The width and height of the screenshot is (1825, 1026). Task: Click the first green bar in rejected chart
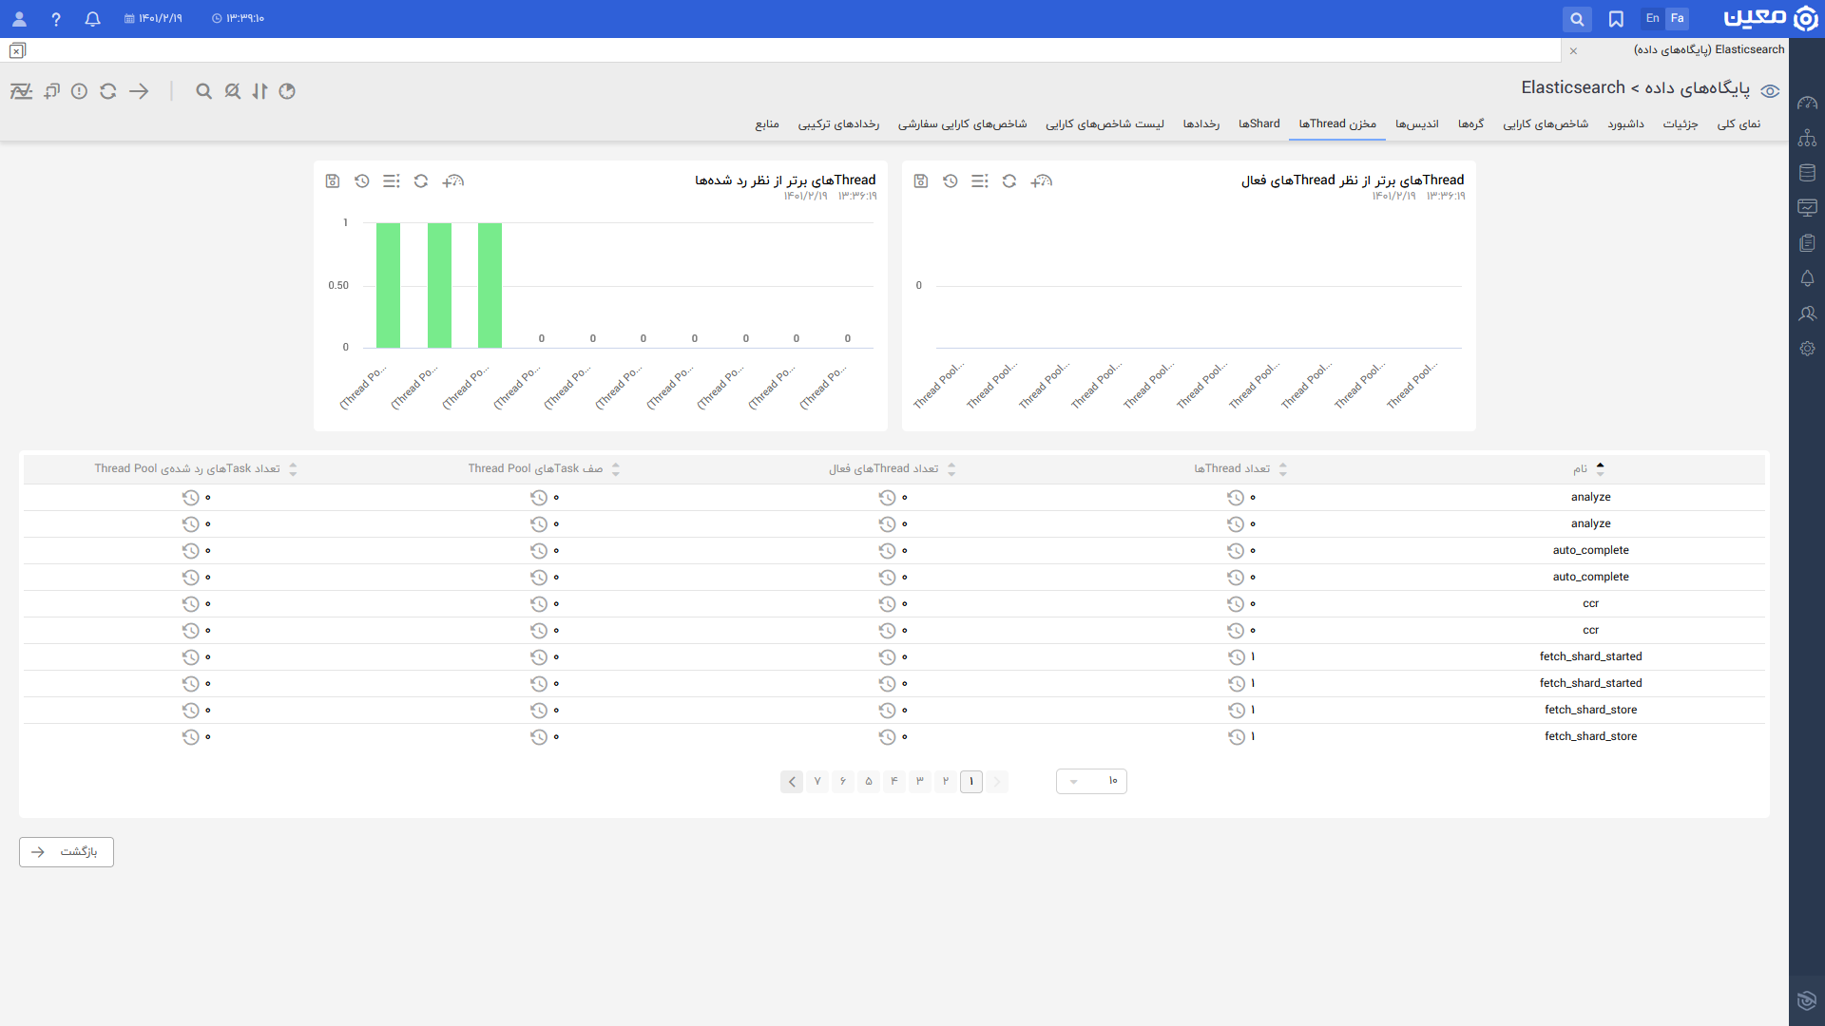(388, 285)
